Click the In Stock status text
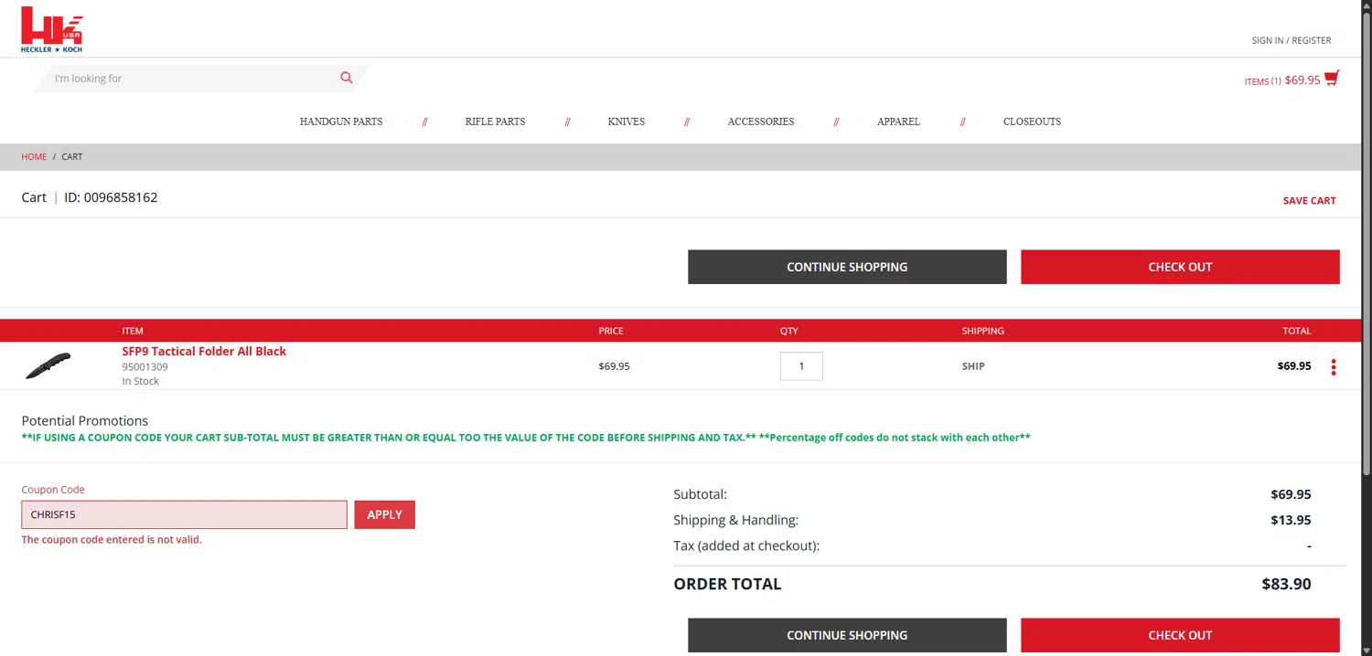Viewport: 1372px width, 656px height. pyautogui.click(x=140, y=382)
